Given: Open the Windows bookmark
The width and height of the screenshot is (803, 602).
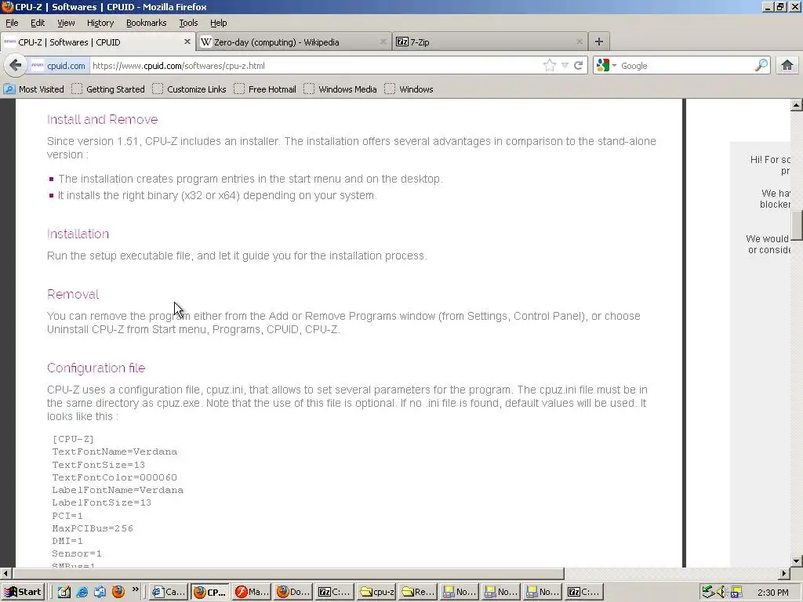Looking at the screenshot, I should pyautogui.click(x=409, y=89).
